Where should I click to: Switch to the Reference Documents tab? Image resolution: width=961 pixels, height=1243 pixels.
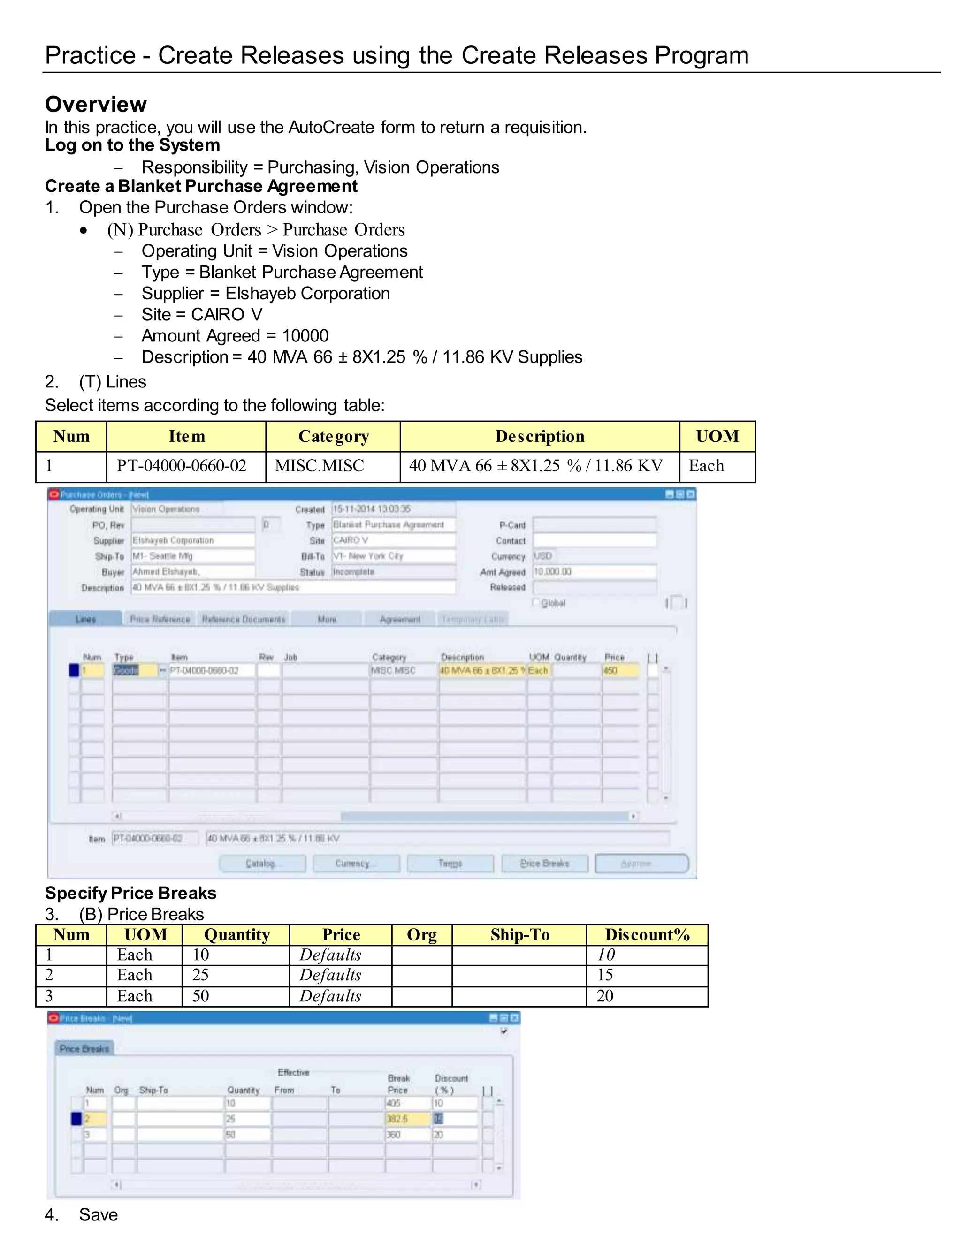244,619
